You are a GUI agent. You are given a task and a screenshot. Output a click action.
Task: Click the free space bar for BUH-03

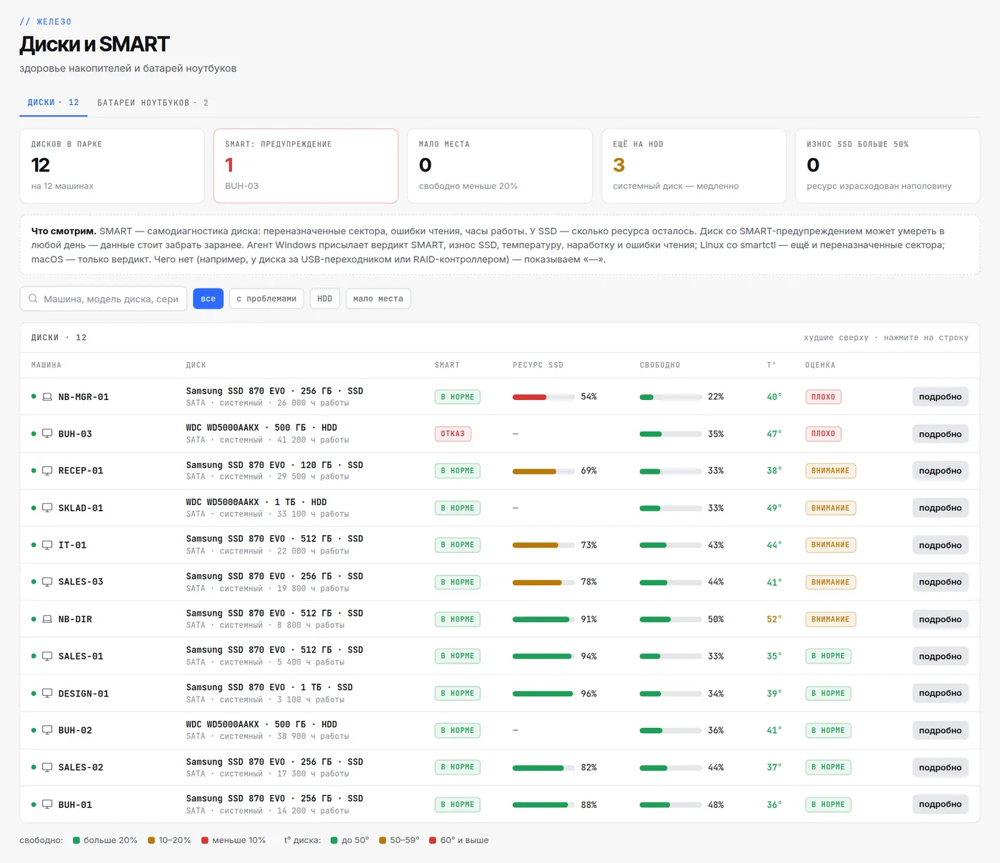click(x=671, y=434)
